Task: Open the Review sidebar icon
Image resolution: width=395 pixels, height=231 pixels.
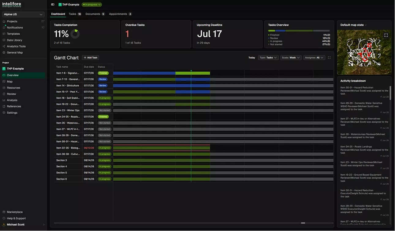Action: (x=4, y=94)
